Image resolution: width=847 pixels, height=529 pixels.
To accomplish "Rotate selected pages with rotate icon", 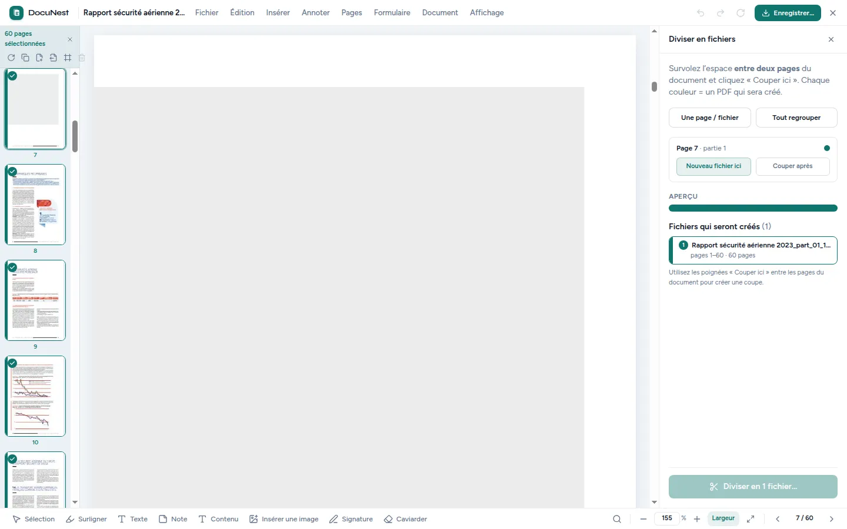I will pos(11,58).
